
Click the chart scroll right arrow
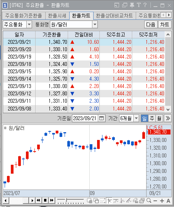click(32, 200)
